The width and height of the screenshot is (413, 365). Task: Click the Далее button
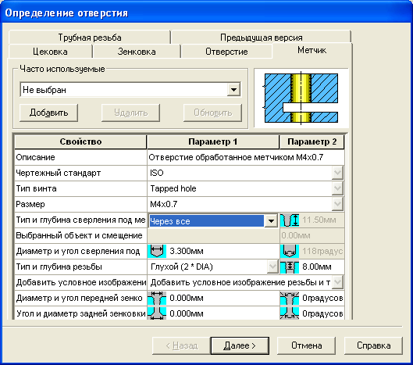coord(240,345)
